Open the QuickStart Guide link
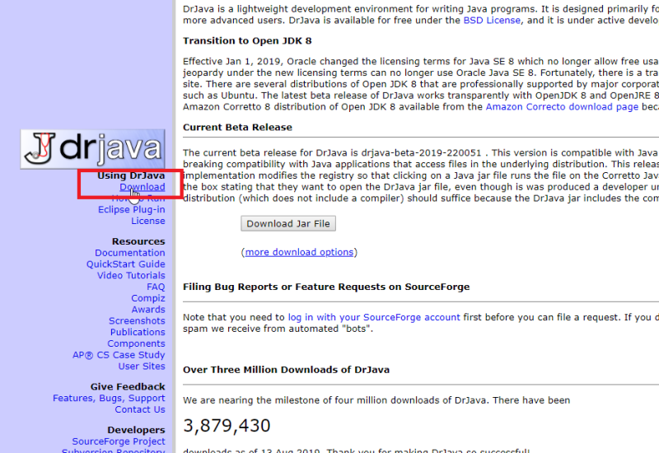The width and height of the screenshot is (659, 453). pyautogui.click(x=126, y=264)
